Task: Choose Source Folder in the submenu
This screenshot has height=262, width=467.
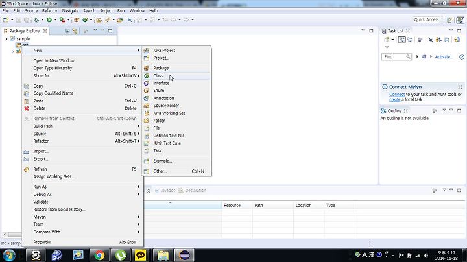Action: (x=177, y=106)
